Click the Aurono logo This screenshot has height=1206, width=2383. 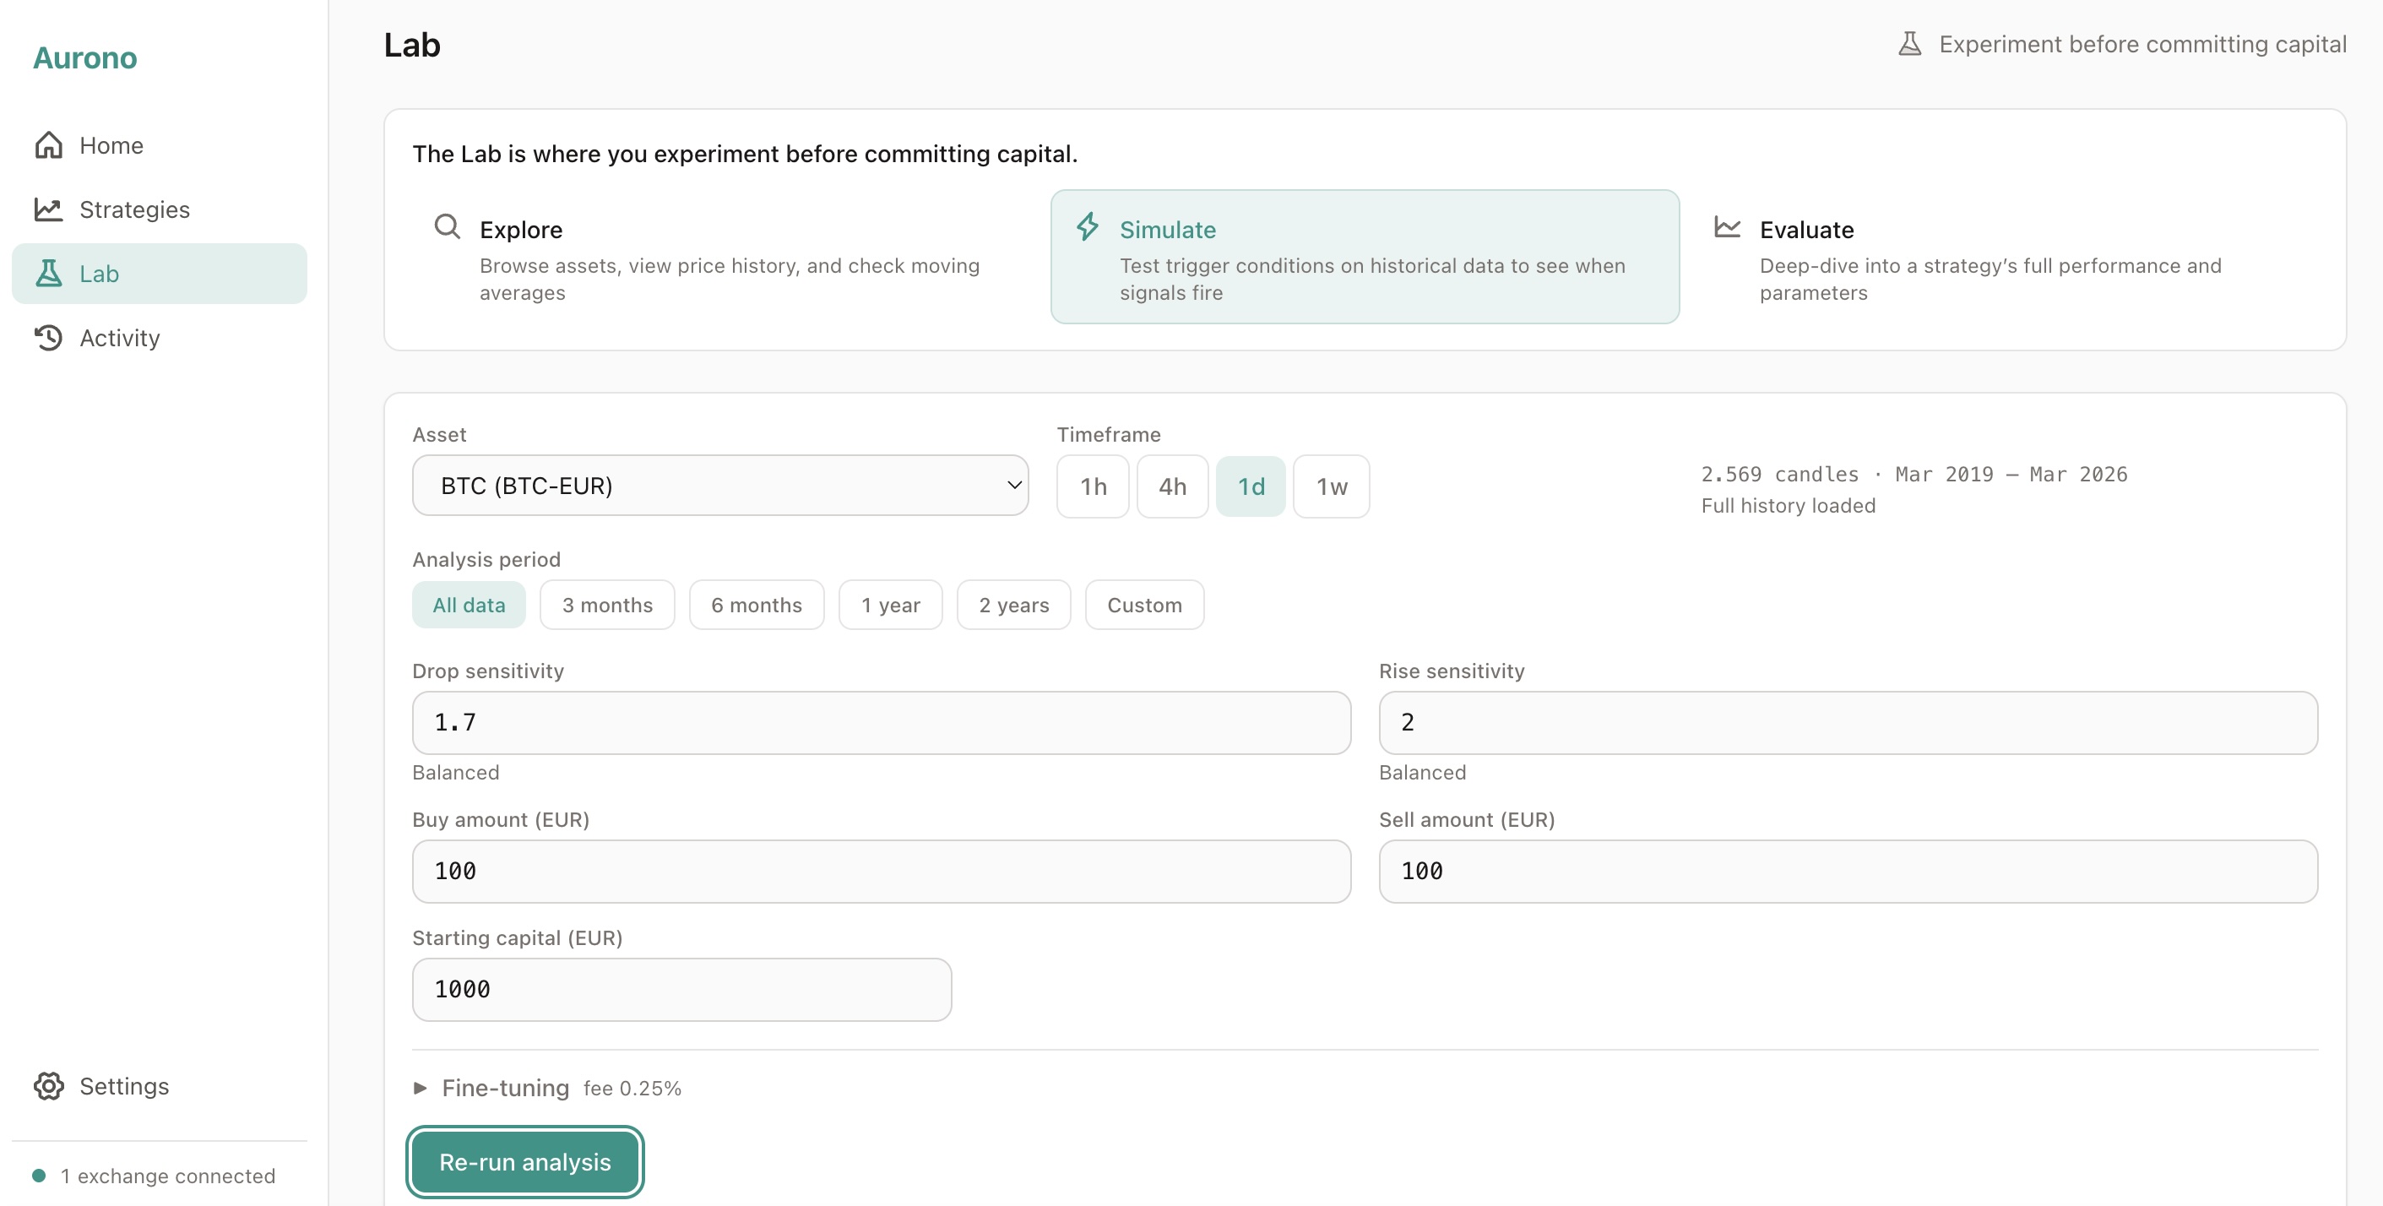[x=85, y=57]
